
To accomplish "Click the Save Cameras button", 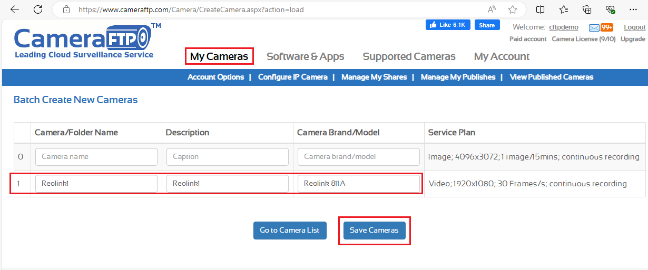I will [375, 231].
